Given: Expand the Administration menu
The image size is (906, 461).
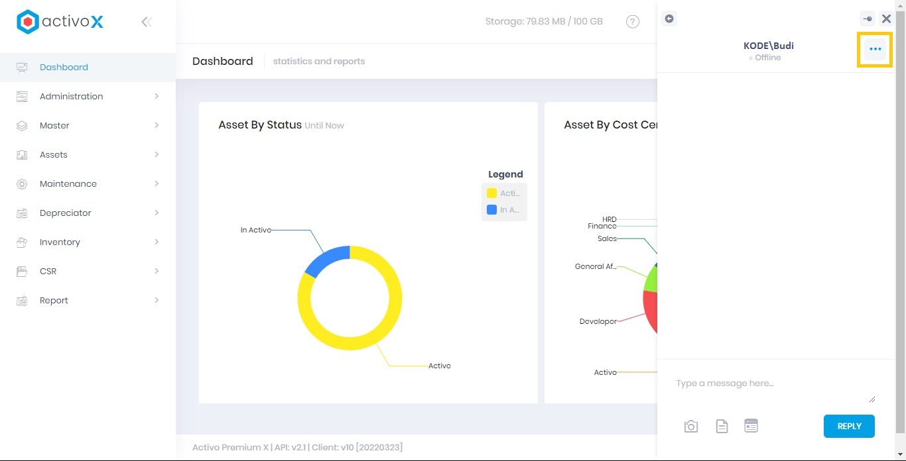Looking at the screenshot, I should pyautogui.click(x=72, y=96).
